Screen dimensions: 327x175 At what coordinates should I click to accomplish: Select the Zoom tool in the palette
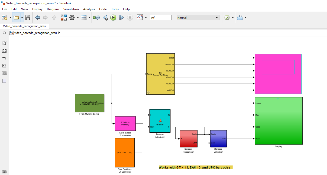[x=4, y=43]
